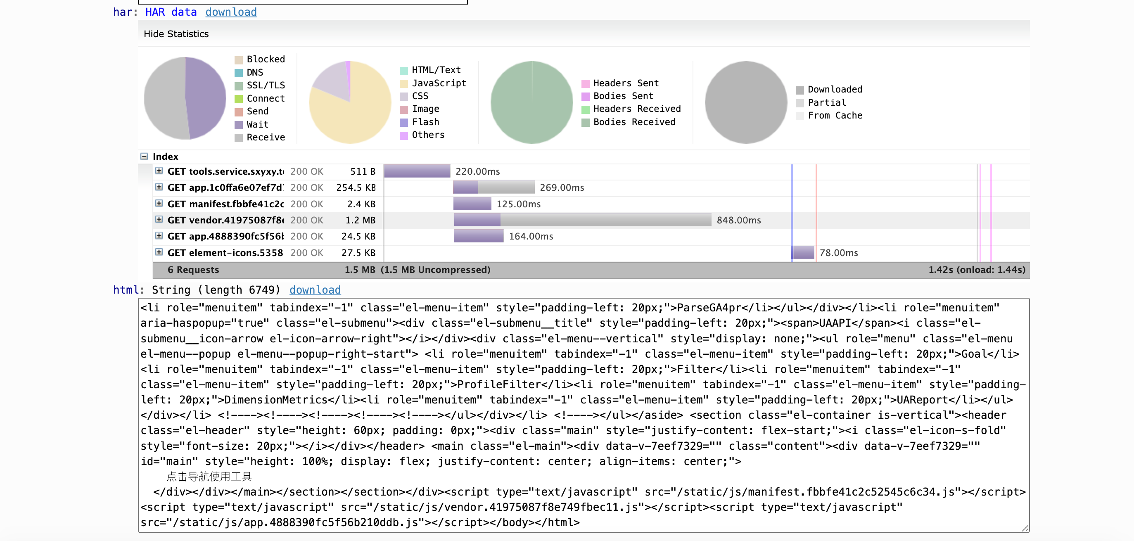Image resolution: width=1134 pixels, height=541 pixels.
Task: Expand the app.4888390fc5f56b request row
Action: (159, 236)
